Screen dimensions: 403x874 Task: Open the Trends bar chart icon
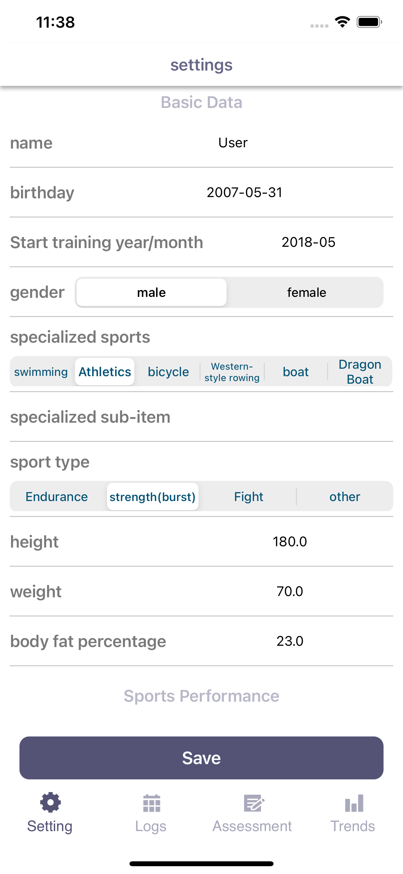tap(354, 803)
